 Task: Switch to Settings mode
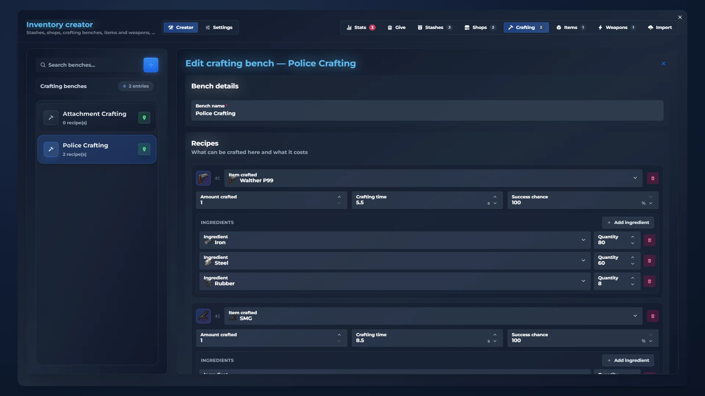219,27
